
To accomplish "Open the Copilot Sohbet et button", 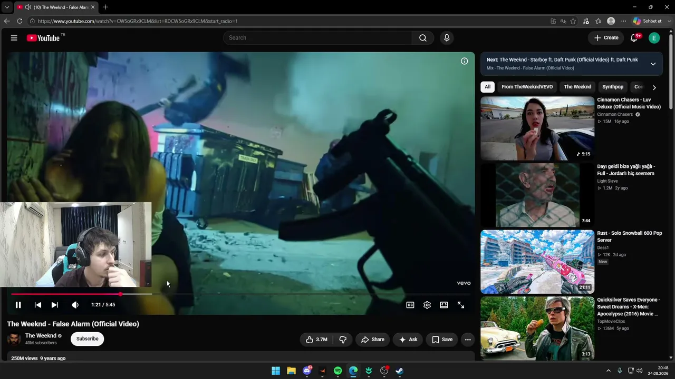I will tap(648, 21).
